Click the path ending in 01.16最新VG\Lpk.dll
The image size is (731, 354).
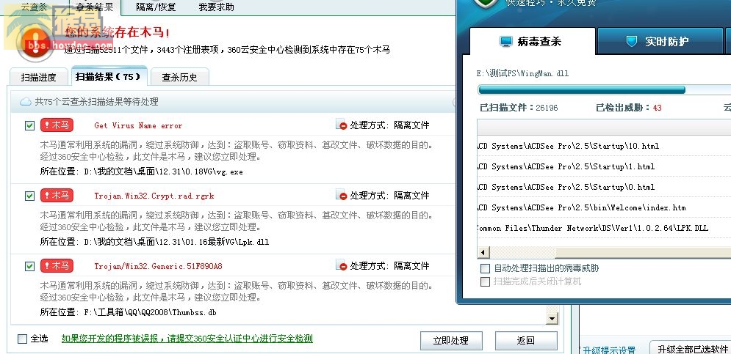[x=177, y=242]
